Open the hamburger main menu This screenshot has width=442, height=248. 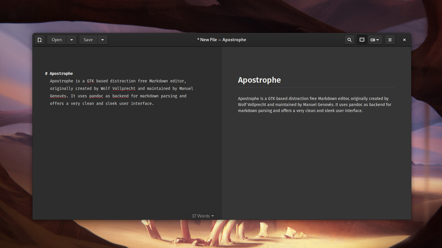(x=390, y=40)
